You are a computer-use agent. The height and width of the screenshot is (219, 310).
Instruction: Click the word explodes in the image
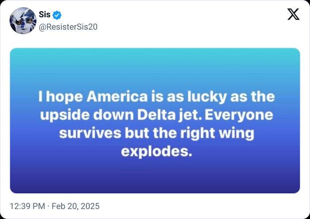pos(157,151)
